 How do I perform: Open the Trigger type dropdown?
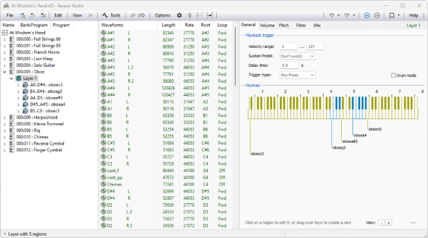click(x=297, y=75)
